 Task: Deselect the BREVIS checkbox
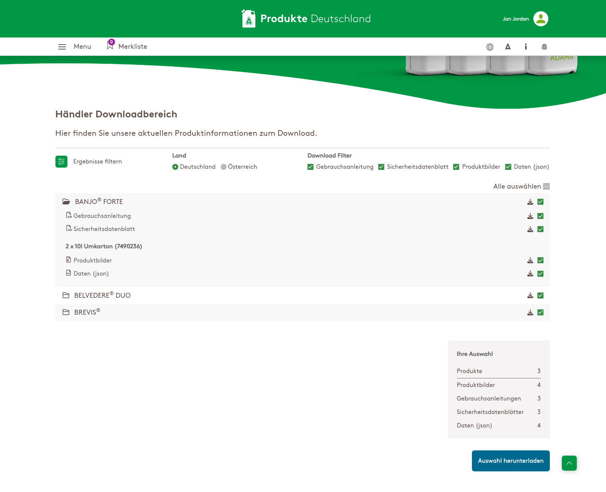(x=540, y=312)
